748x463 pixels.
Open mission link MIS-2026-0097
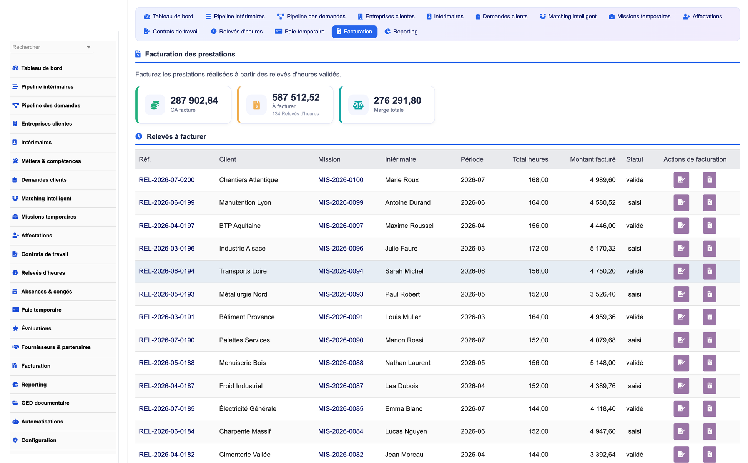341,226
